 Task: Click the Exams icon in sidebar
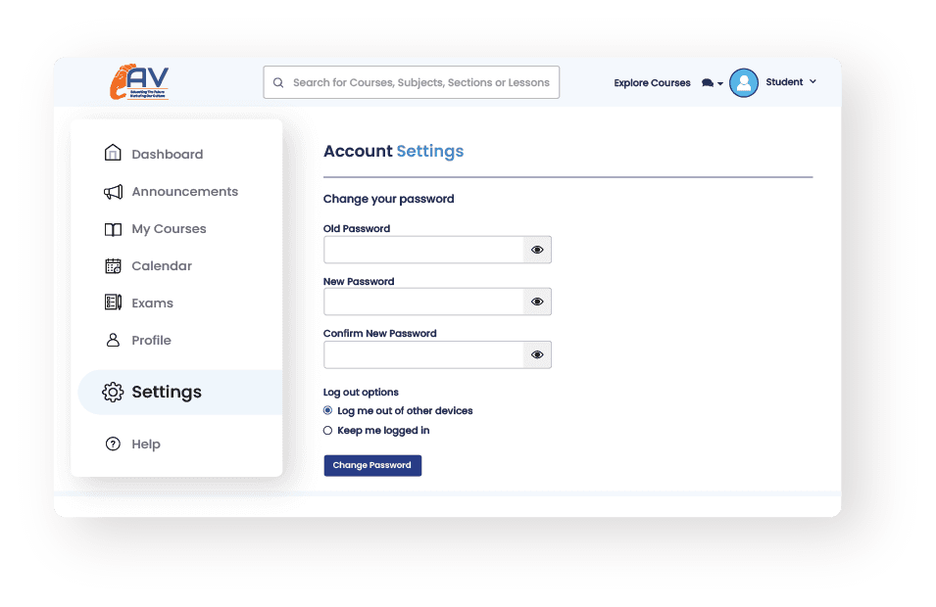[x=113, y=303]
